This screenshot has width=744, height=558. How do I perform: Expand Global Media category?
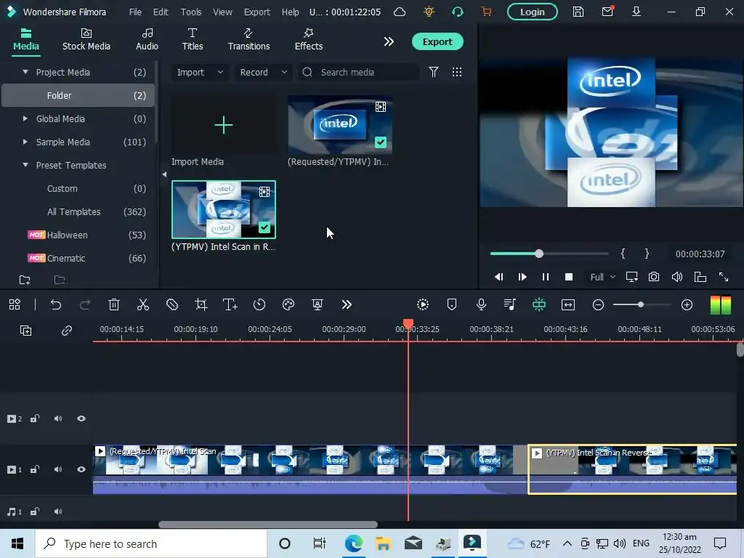(x=25, y=118)
